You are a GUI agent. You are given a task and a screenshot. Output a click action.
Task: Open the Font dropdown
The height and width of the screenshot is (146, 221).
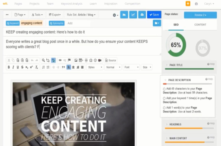(131, 67)
